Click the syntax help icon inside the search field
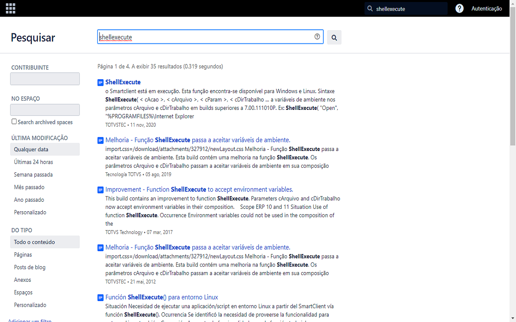This screenshot has height=322, width=516. coord(316,37)
